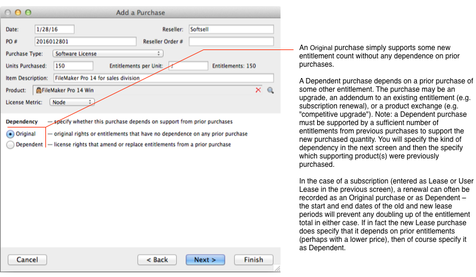The image size is (476, 277).
Task: Open the Purchase Type dropdown
Action: pyautogui.click(x=108, y=54)
